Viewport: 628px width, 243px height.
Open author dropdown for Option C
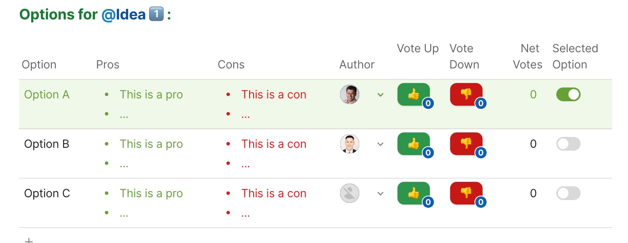click(x=380, y=193)
